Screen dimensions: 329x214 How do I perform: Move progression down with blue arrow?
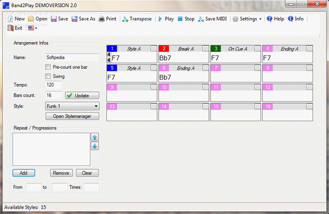coord(95,146)
